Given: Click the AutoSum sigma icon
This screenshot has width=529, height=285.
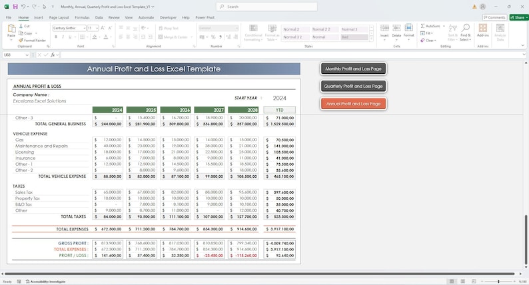Looking at the screenshot, I should [422, 26].
